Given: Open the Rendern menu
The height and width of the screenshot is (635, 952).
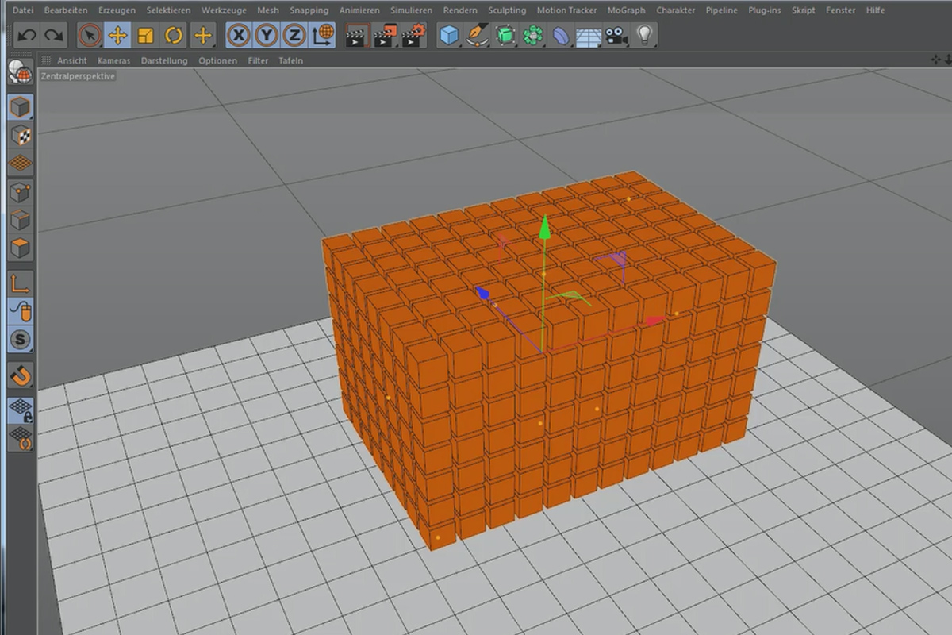Looking at the screenshot, I should coord(460,10).
